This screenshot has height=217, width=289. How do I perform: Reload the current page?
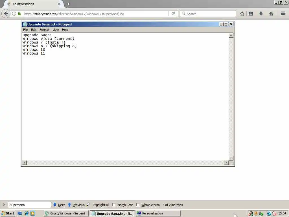pos(173,14)
